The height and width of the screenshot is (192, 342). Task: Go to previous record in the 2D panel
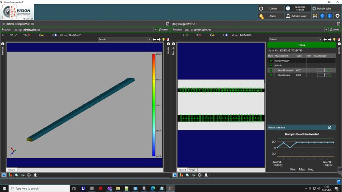tap(325, 39)
